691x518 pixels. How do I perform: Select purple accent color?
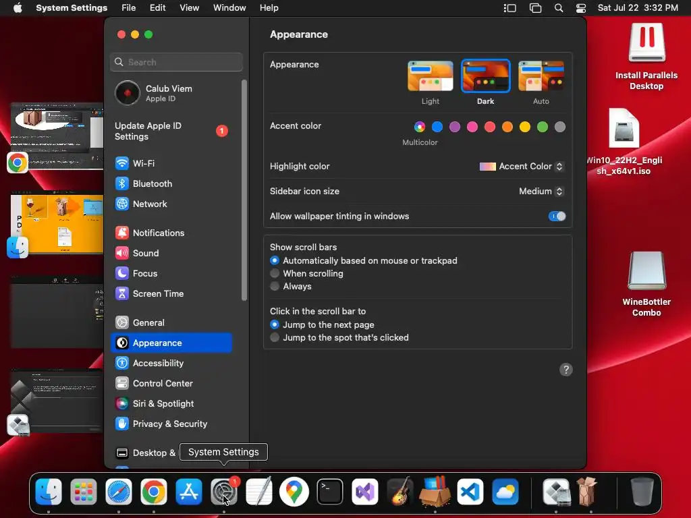pyautogui.click(x=455, y=127)
